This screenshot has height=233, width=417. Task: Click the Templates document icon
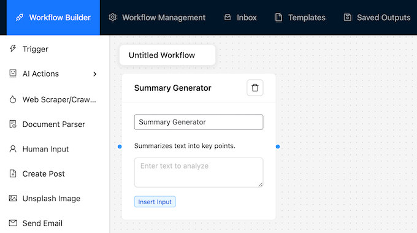278,17
